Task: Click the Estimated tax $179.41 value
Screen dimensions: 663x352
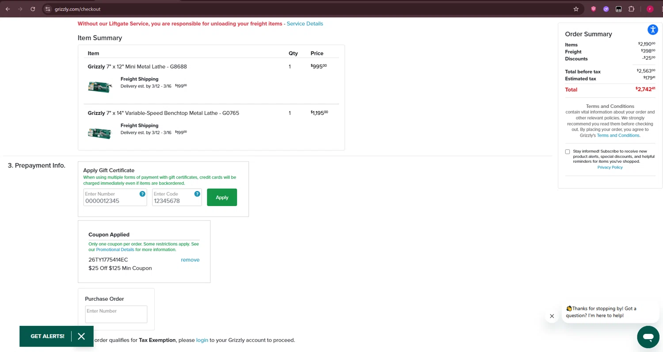Action: (649, 78)
